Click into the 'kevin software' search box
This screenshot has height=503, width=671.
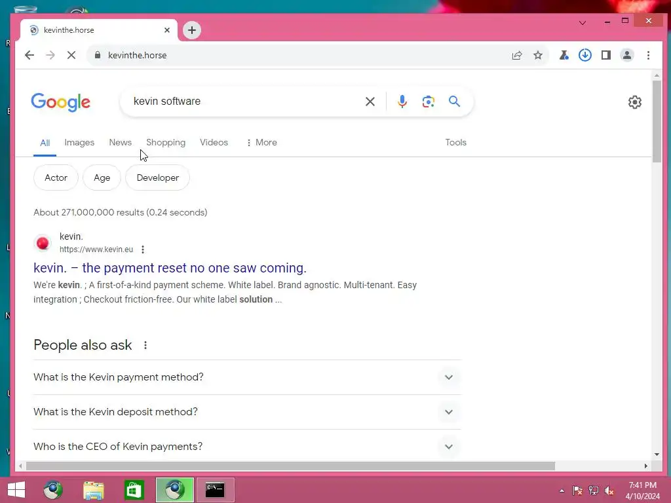point(244,102)
